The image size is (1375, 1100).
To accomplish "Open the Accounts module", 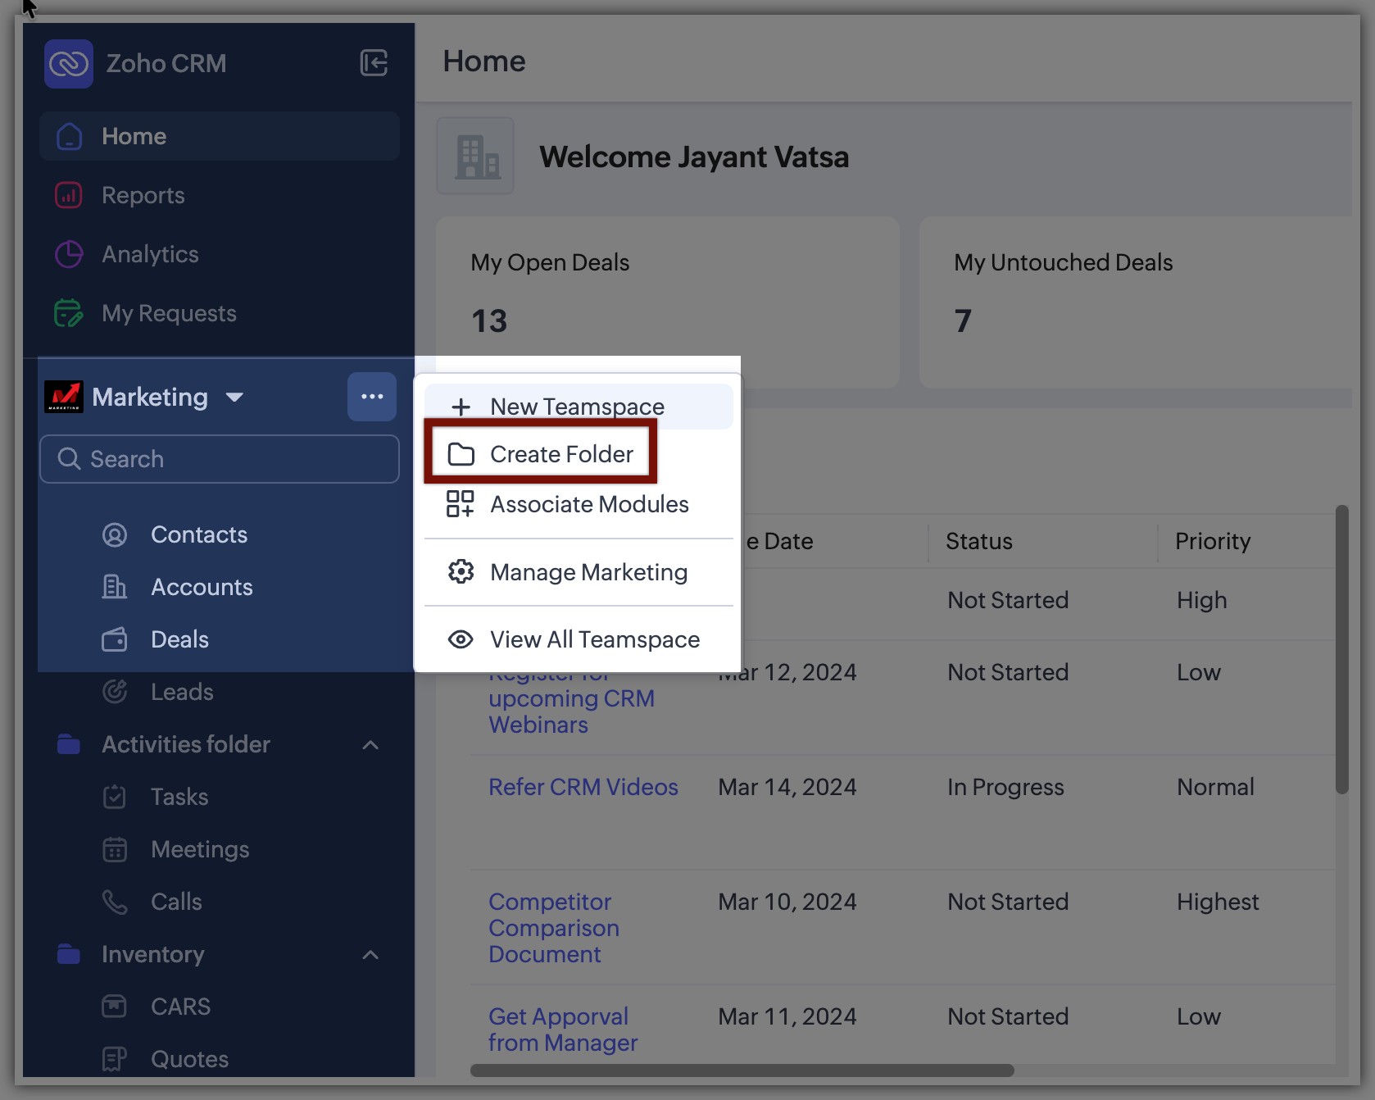I will (x=202, y=587).
